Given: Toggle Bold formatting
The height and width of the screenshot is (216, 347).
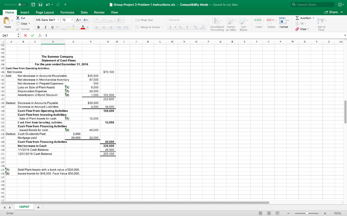Looking at the screenshot, I should point(39,27).
